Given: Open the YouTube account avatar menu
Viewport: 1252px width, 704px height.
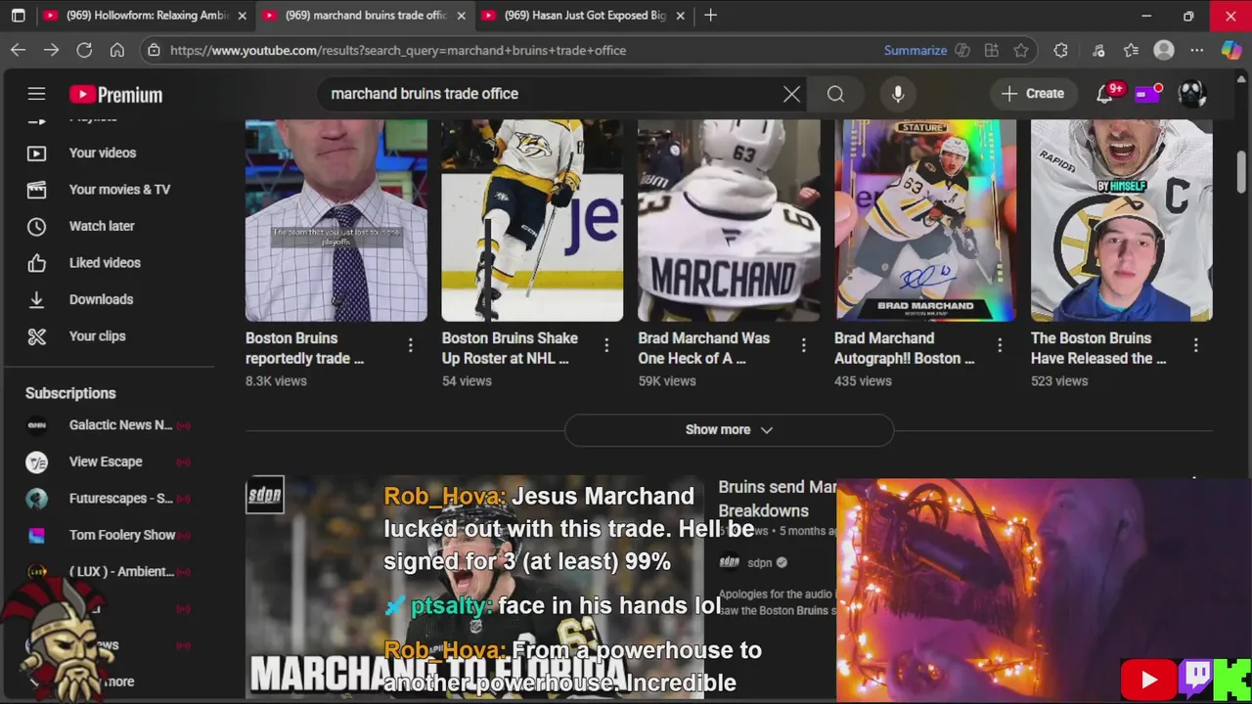Looking at the screenshot, I should [x=1192, y=94].
